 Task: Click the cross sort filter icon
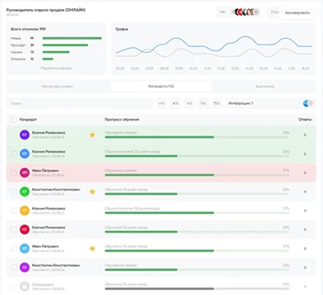(x=176, y=104)
